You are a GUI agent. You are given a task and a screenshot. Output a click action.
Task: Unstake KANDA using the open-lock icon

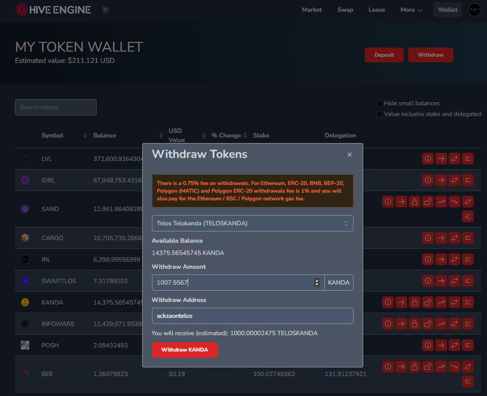coord(428,302)
